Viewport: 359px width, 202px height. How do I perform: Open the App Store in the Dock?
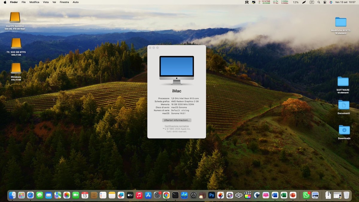(148, 195)
